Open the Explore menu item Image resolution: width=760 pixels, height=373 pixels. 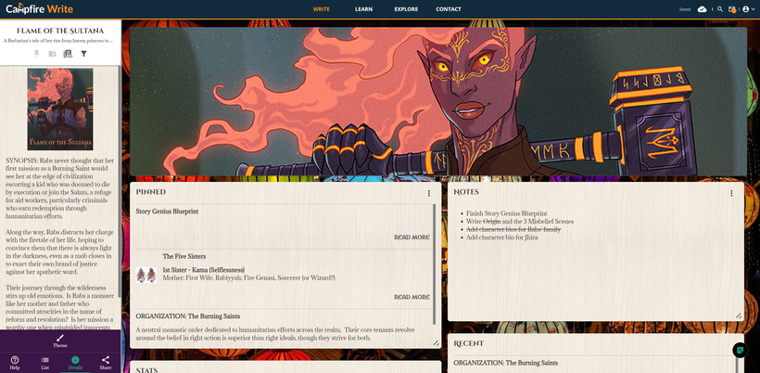click(x=405, y=9)
